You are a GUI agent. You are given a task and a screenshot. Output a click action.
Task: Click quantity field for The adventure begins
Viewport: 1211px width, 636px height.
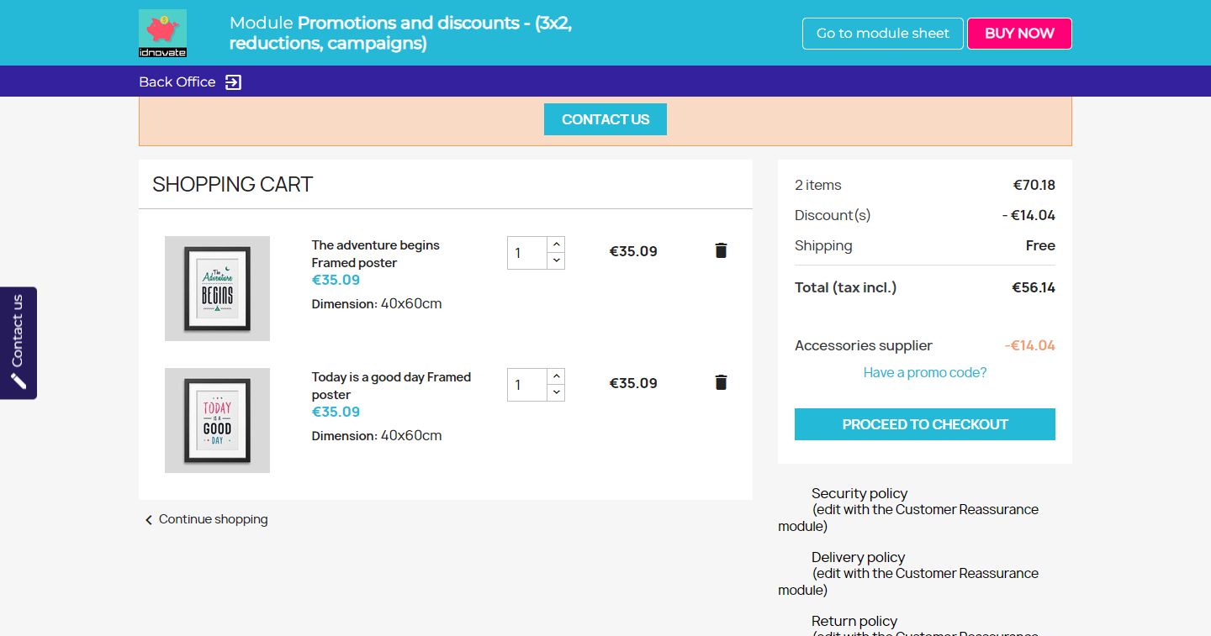click(x=527, y=253)
